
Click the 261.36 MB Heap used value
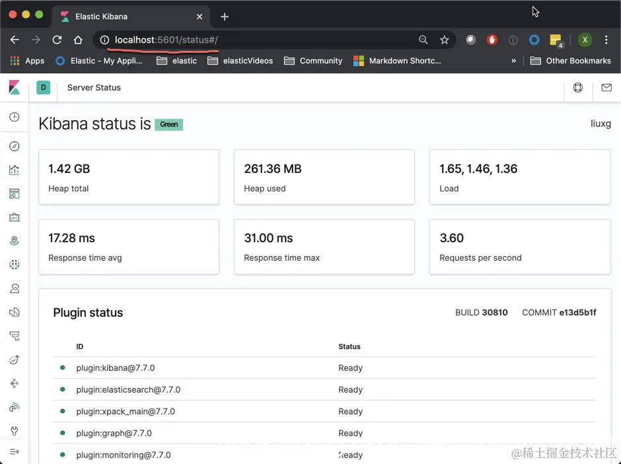coord(272,169)
